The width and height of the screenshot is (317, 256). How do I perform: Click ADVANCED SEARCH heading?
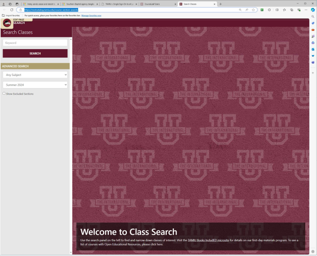click(15, 66)
